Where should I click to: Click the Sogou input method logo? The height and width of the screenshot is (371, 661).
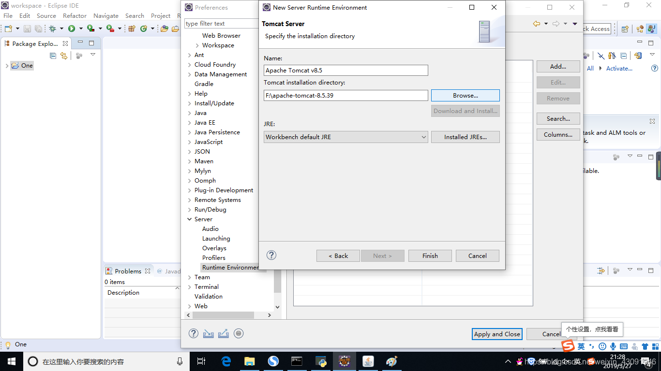(x=568, y=346)
